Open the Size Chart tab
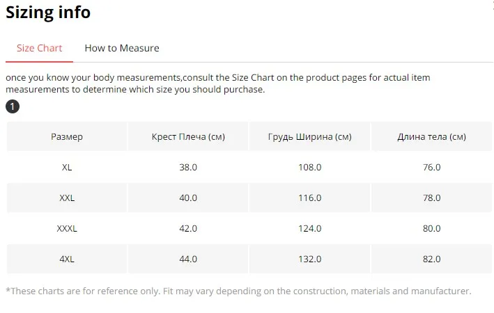Screen dimensions: 494x313 [x=40, y=48]
